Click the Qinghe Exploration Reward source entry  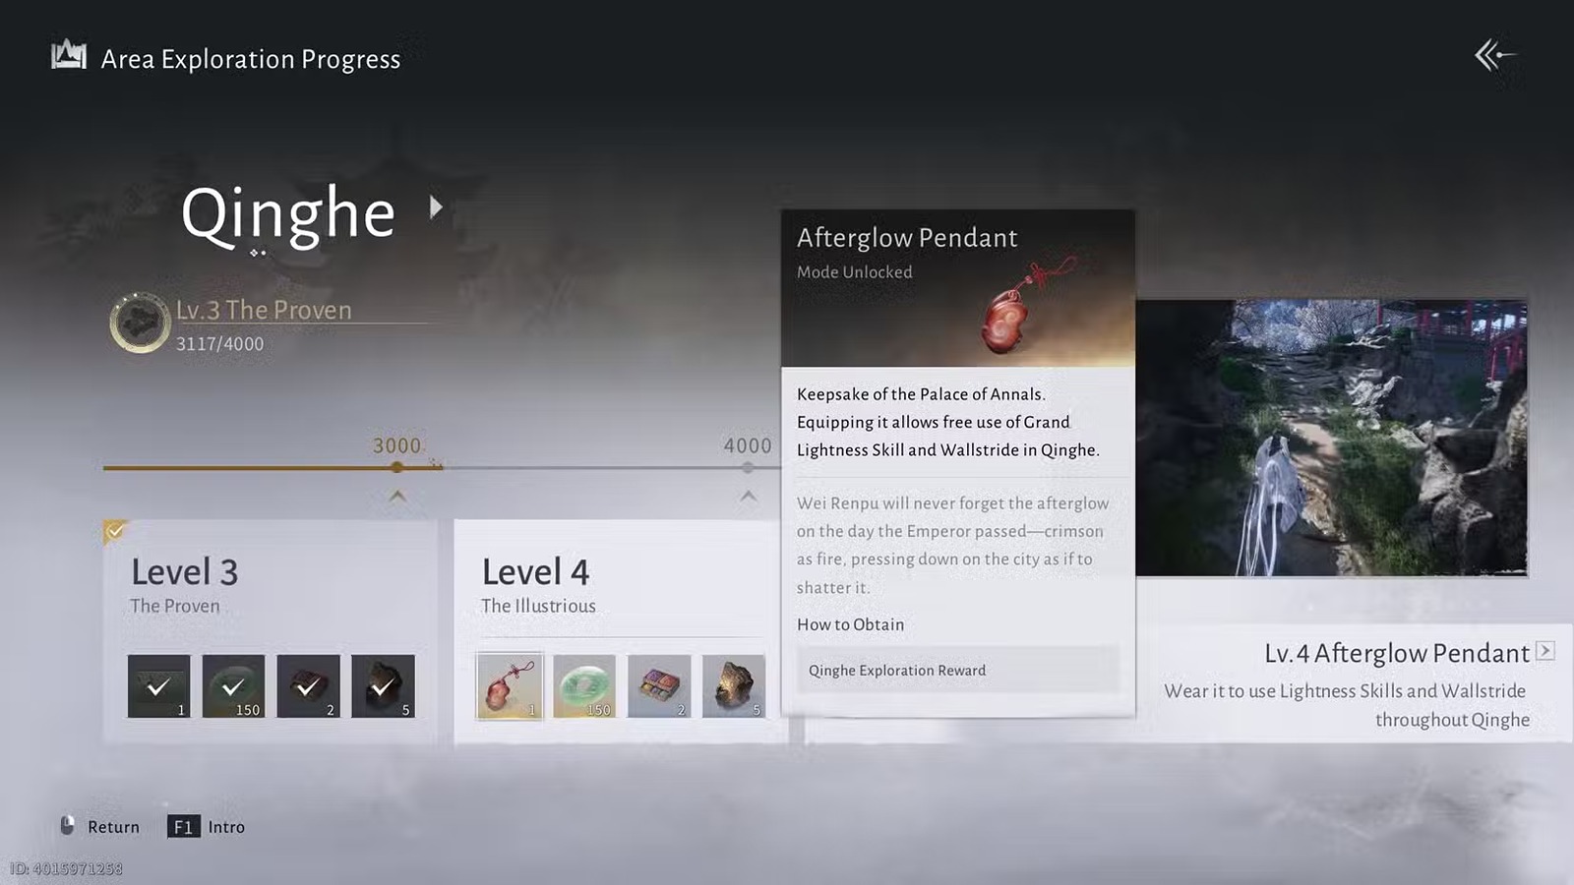coord(958,670)
